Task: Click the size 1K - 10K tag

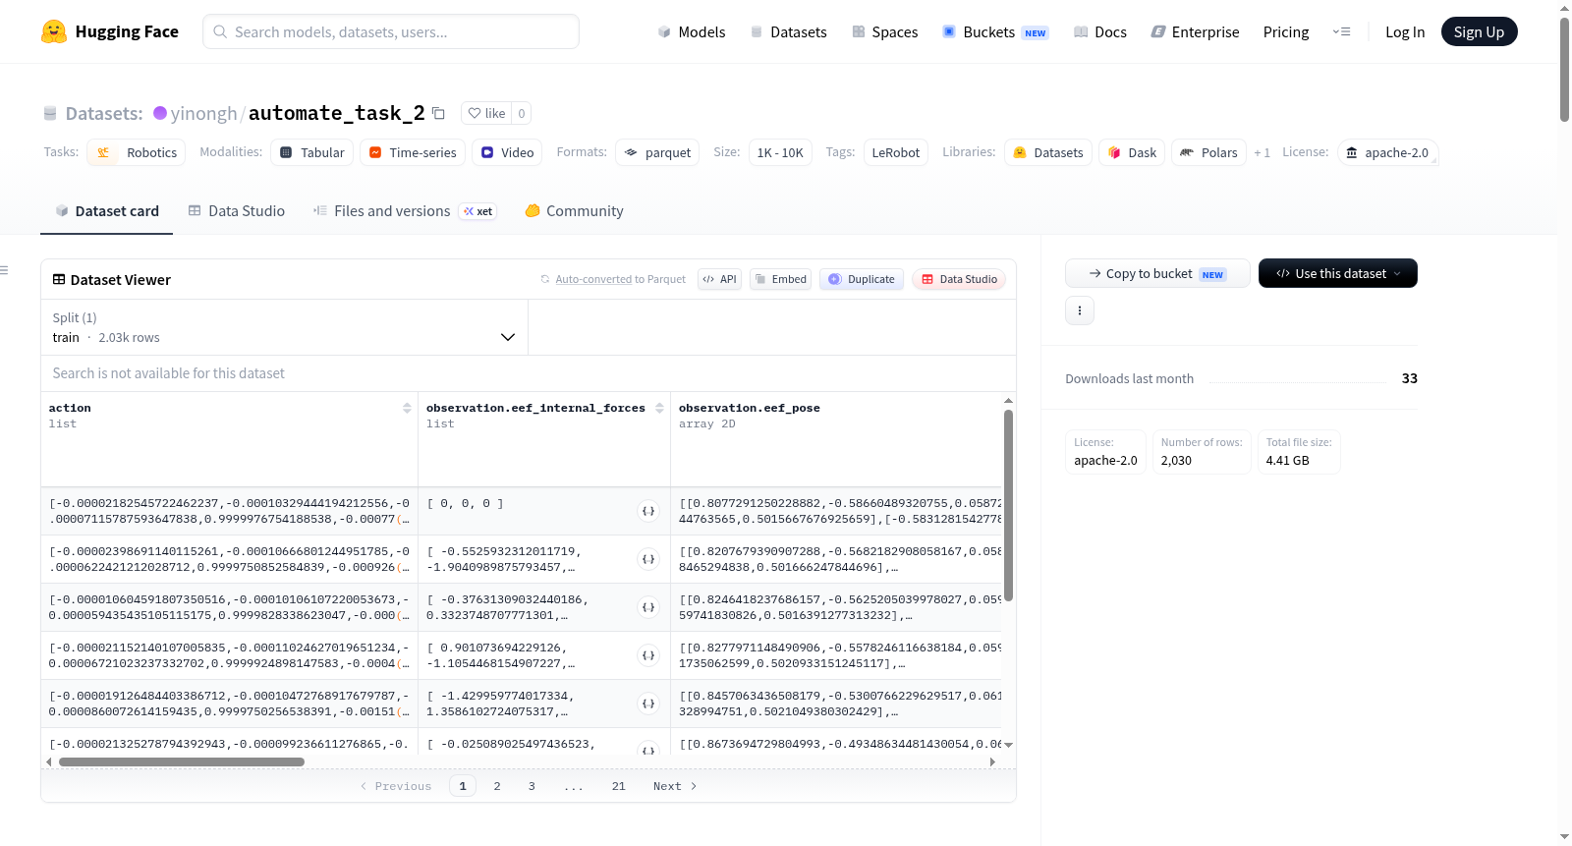Action: (780, 152)
